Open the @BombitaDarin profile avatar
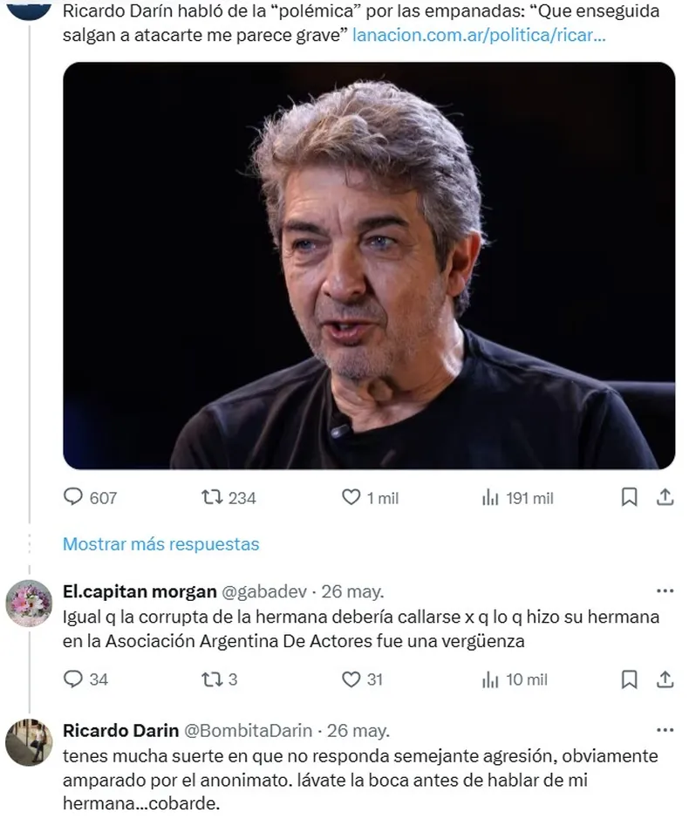 [29, 742]
